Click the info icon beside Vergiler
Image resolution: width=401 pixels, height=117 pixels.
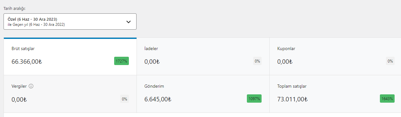tap(31, 86)
